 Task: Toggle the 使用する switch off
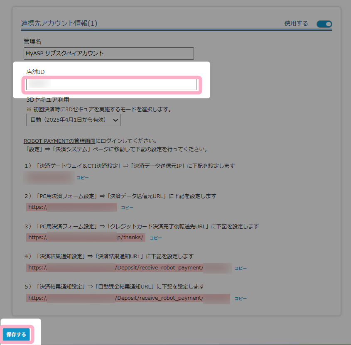324,24
